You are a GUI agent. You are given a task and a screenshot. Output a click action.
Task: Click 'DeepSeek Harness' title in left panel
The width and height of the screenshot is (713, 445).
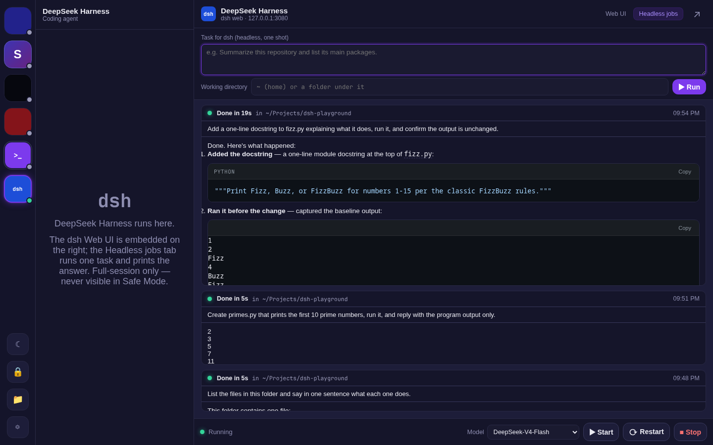click(x=76, y=11)
